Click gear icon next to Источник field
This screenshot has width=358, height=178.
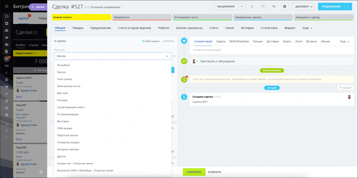[174, 56]
